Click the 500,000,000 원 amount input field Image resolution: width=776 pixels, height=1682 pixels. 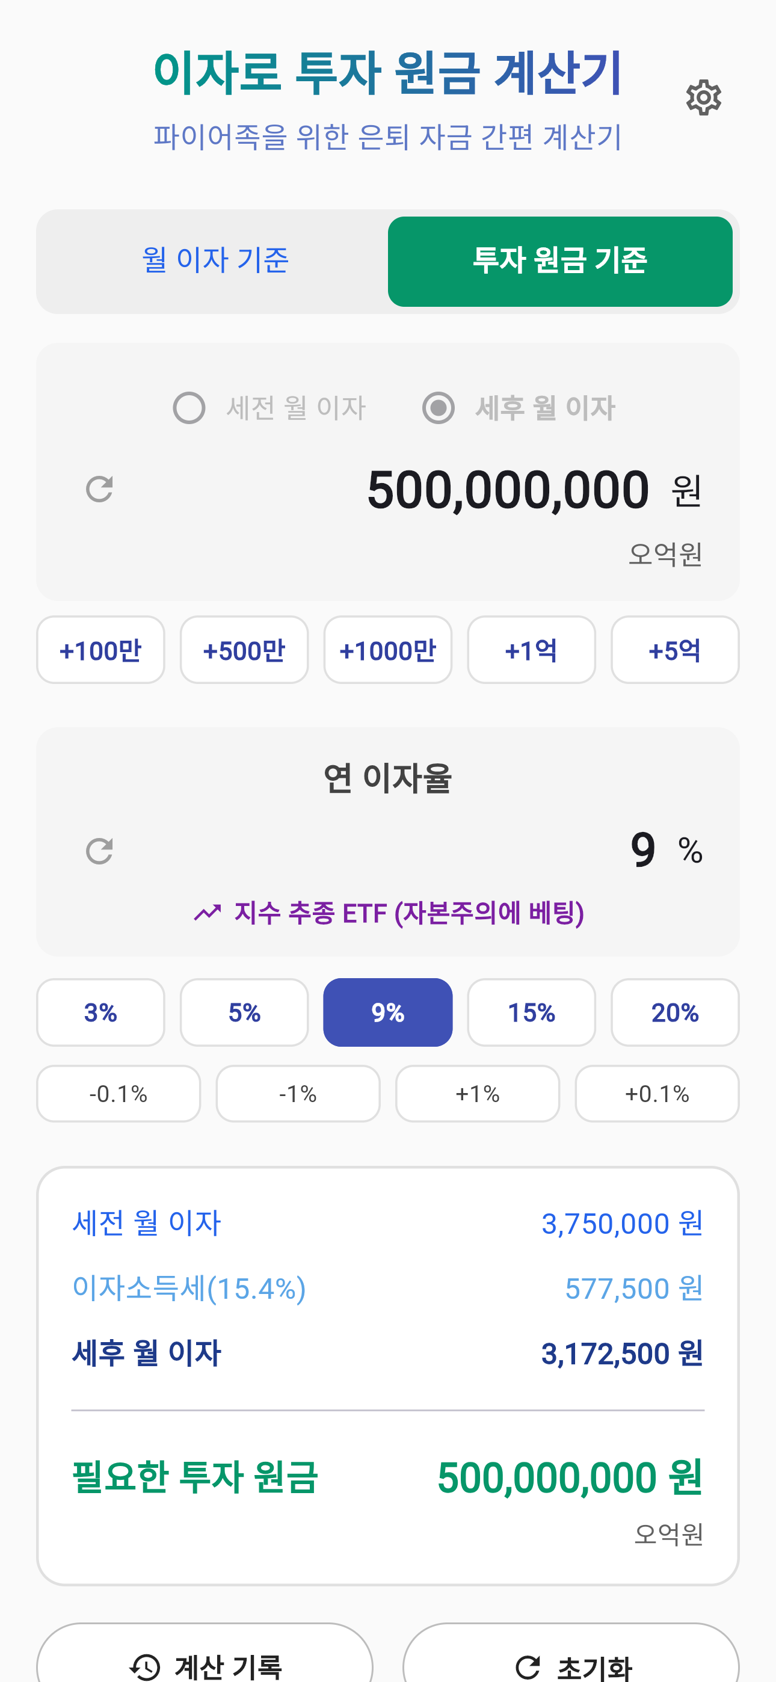[x=508, y=490]
